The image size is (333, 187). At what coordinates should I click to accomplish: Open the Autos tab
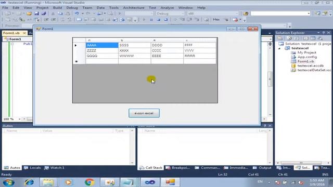pos(12,168)
